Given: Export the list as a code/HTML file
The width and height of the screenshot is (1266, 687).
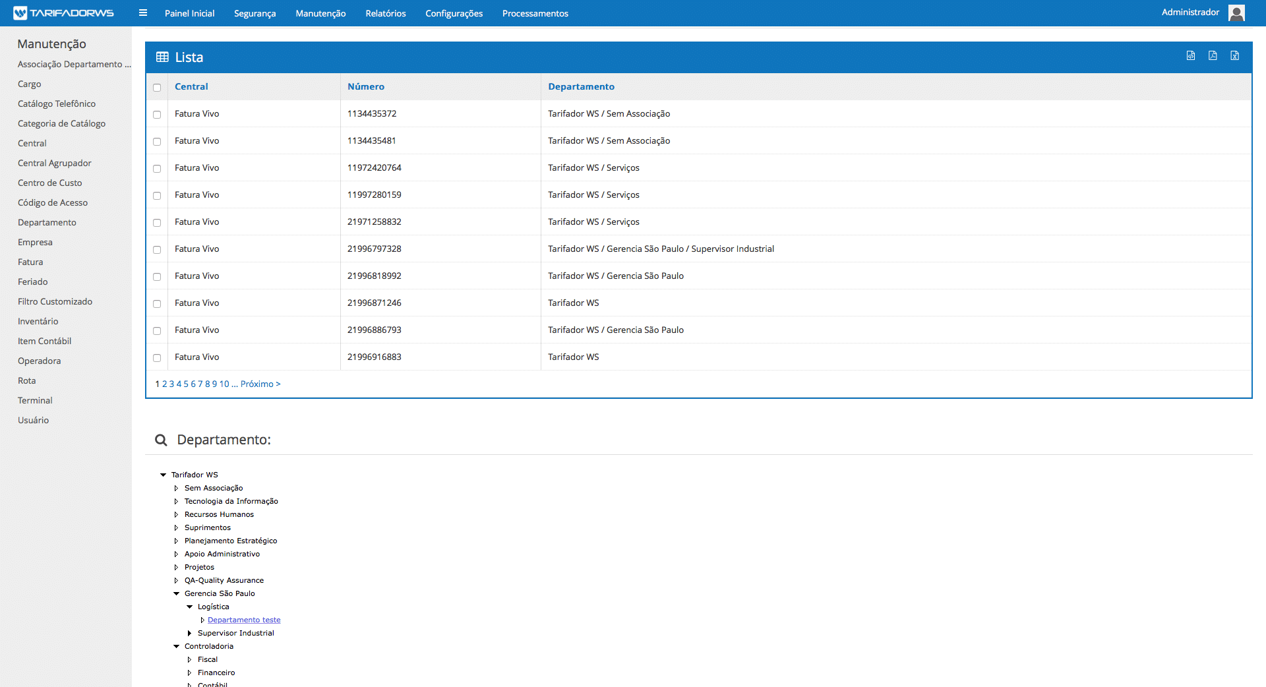Looking at the screenshot, I should point(1190,56).
